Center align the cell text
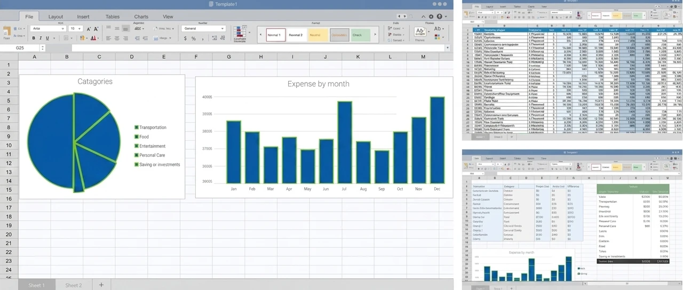Screen dimensions: 683x290 coord(116,38)
